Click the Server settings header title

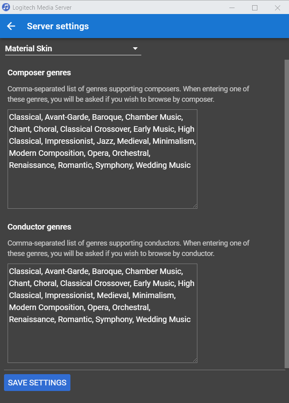[x=58, y=26]
